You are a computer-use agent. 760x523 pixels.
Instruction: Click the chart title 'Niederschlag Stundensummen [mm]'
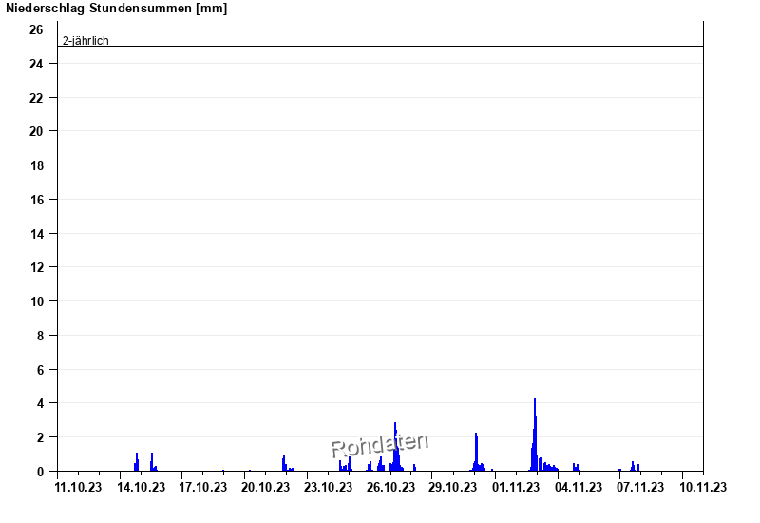(x=117, y=9)
